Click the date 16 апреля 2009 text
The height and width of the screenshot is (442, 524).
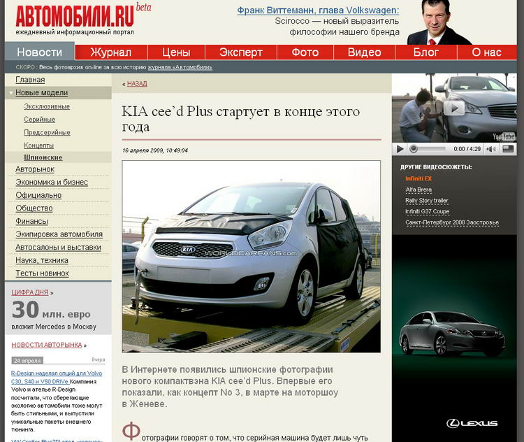[x=155, y=150]
